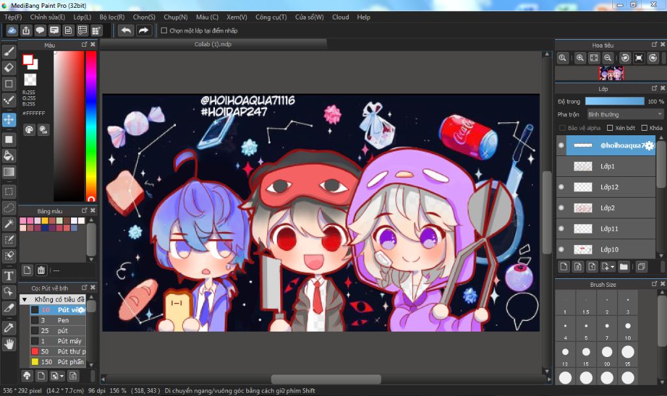Open the Xem(V) menu
667x396 pixels.
[236, 17]
